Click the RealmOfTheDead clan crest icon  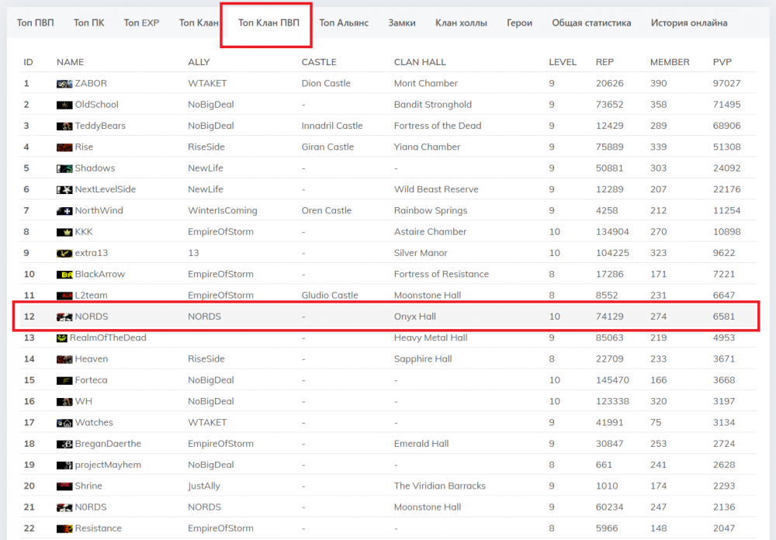[x=62, y=338]
